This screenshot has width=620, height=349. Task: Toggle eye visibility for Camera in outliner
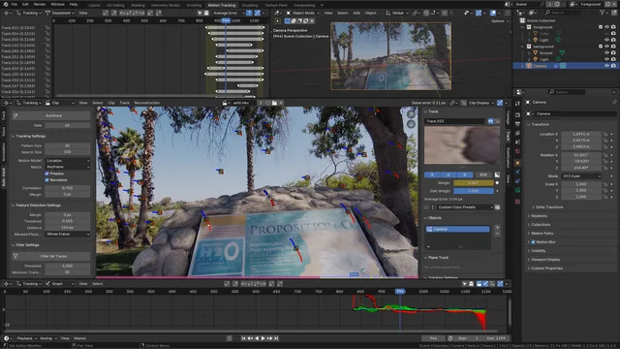[x=607, y=66]
